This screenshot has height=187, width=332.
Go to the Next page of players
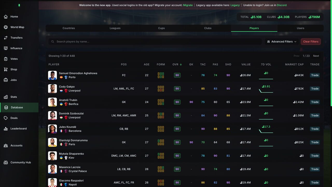click(x=316, y=56)
